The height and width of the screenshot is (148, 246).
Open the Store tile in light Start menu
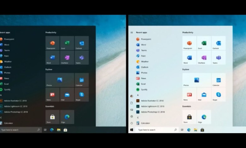pos(189,117)
